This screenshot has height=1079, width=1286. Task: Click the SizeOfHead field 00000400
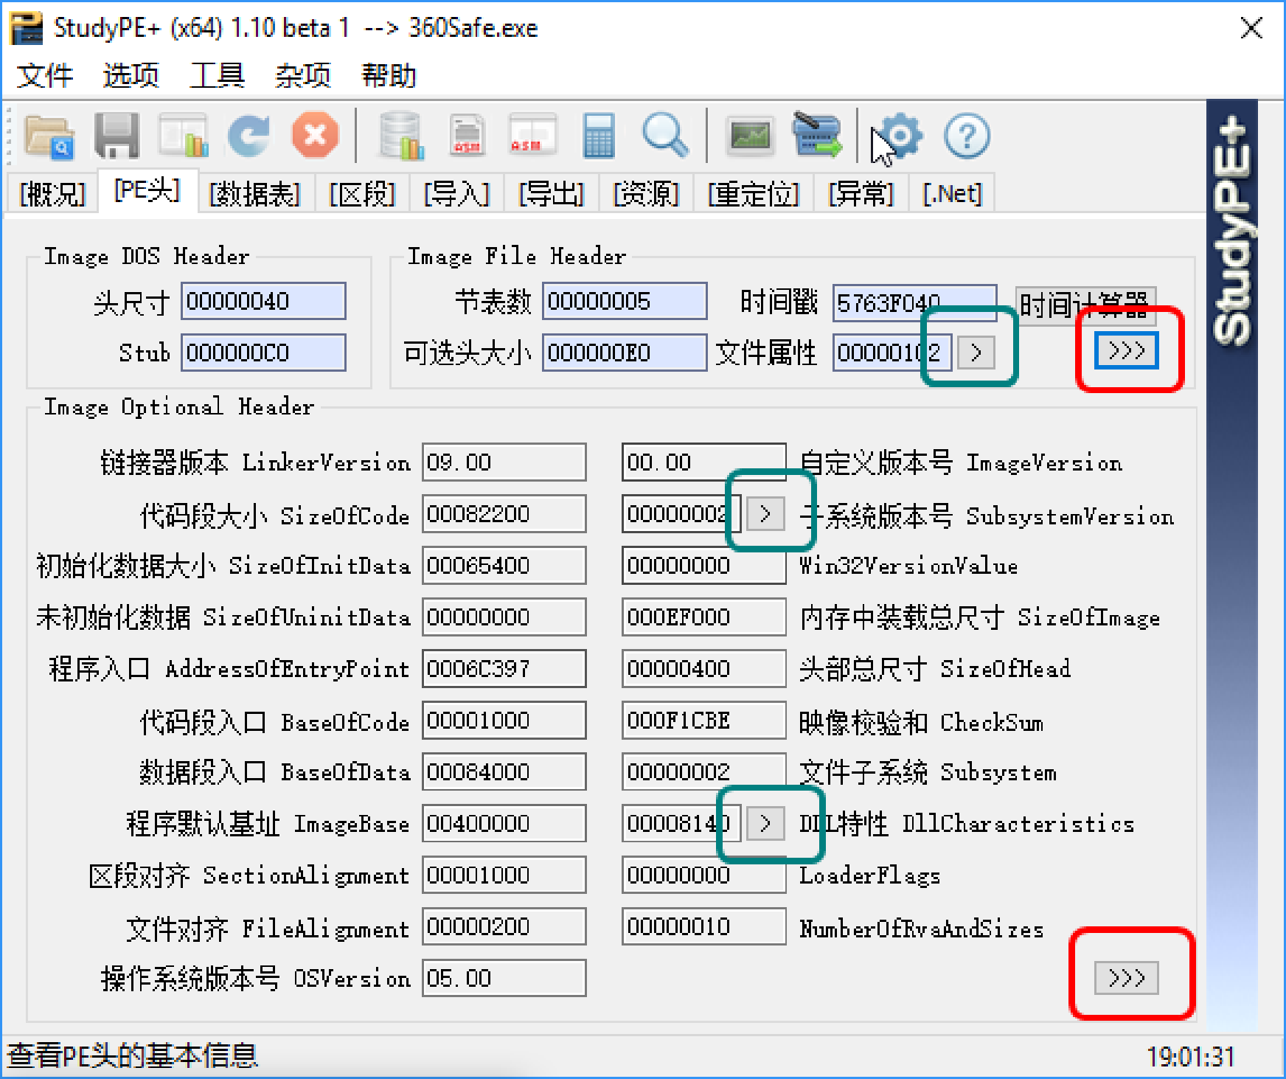coord(704,668)
